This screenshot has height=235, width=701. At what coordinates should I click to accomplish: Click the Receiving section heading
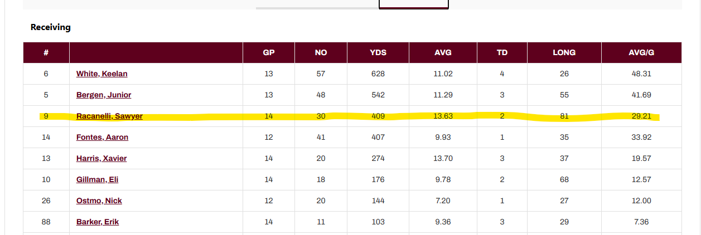click(51, 27)
